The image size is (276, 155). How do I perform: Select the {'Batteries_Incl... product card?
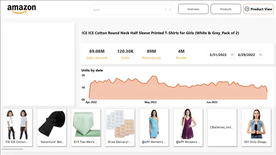coord(222,127)
